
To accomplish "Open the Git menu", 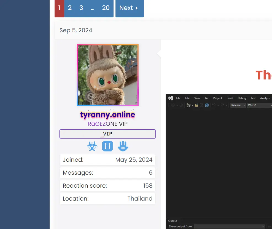I will pos(207,98).
